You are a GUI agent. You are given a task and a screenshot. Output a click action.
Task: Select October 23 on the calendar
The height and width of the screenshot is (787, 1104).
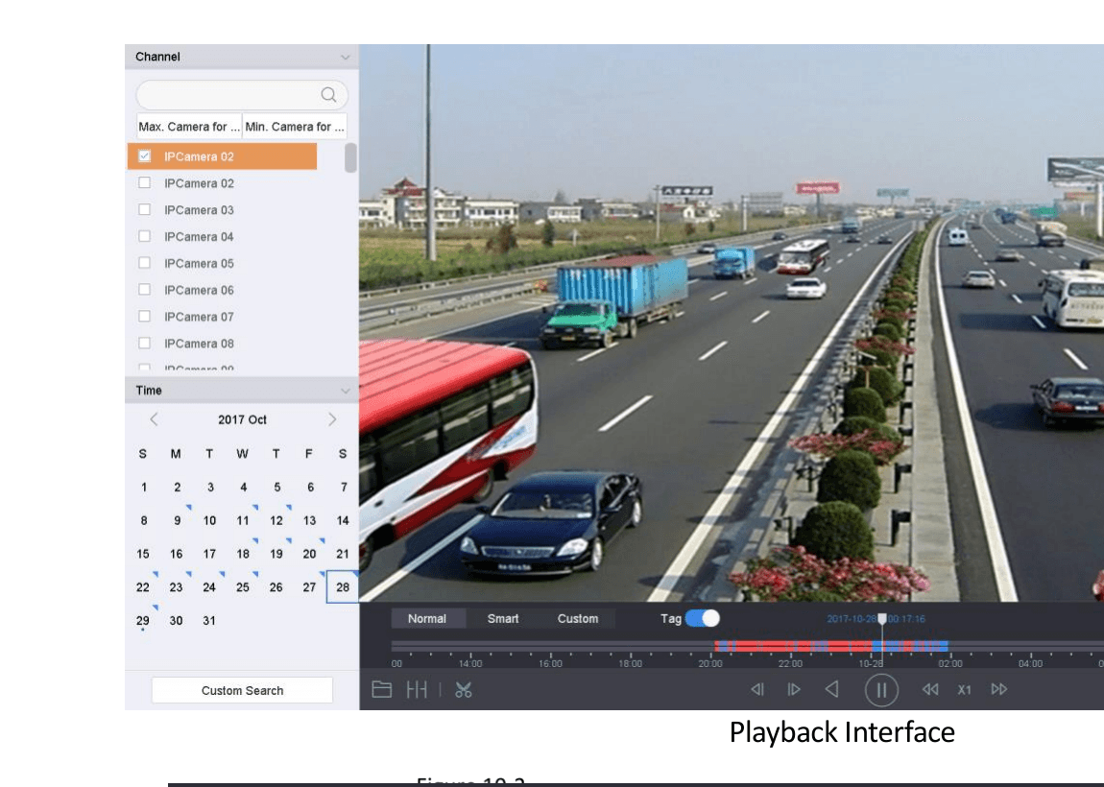[176, 587]
